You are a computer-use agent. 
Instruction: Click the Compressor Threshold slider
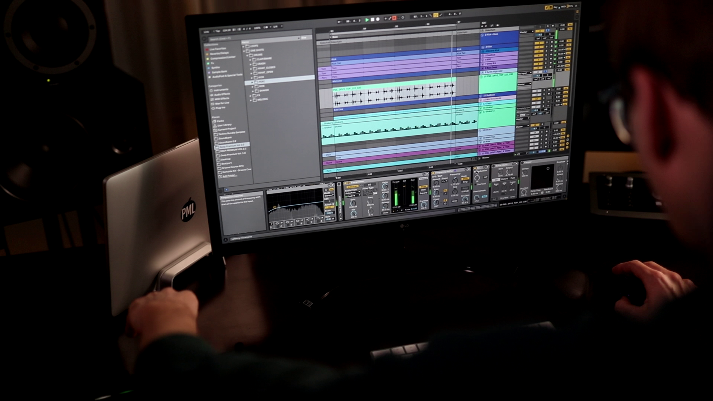(396, 195)
